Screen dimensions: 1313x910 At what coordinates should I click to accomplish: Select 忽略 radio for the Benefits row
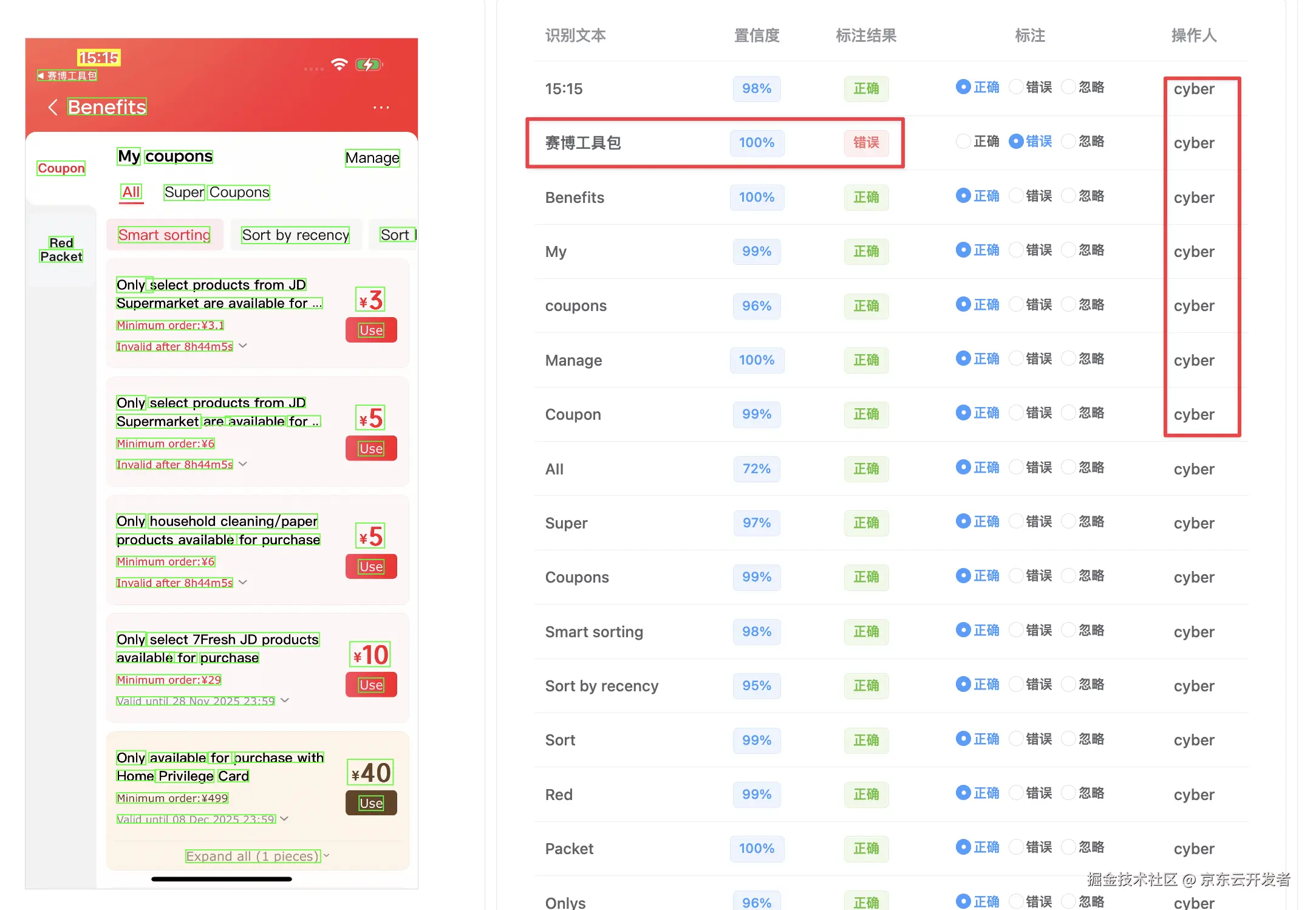[1068, 196]
